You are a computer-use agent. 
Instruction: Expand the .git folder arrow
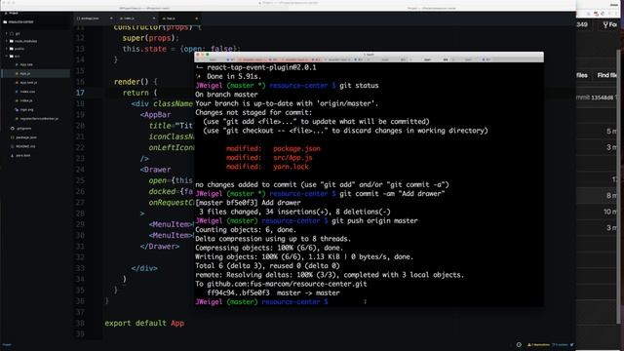(x=7, y=34)
